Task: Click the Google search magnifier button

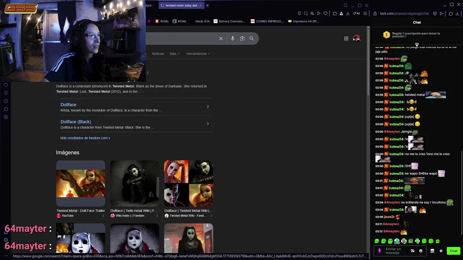Action: pyautogui.click(x=252, y=39)
